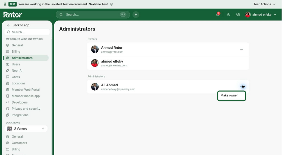Select Administrators in the sidebar

point(26,58)
